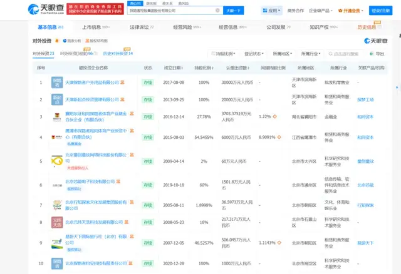
Task: Expand the 企业级产品 dropdown
Action: (320, 11)
